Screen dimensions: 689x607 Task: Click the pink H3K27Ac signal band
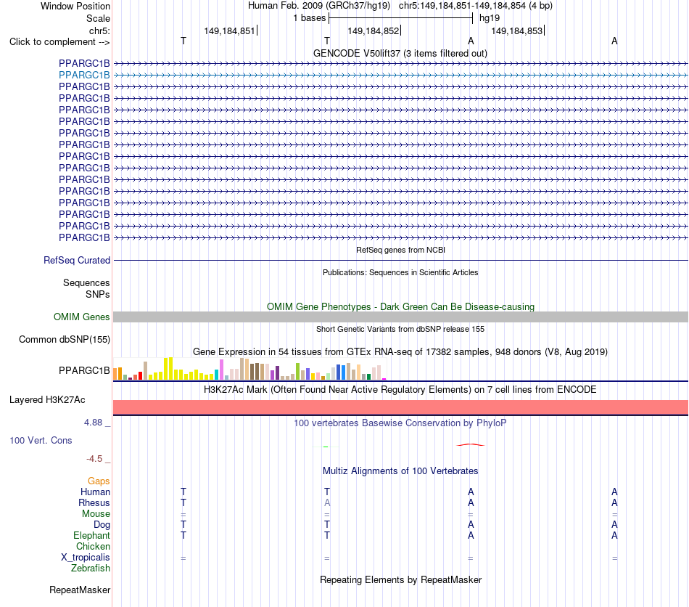401,407
